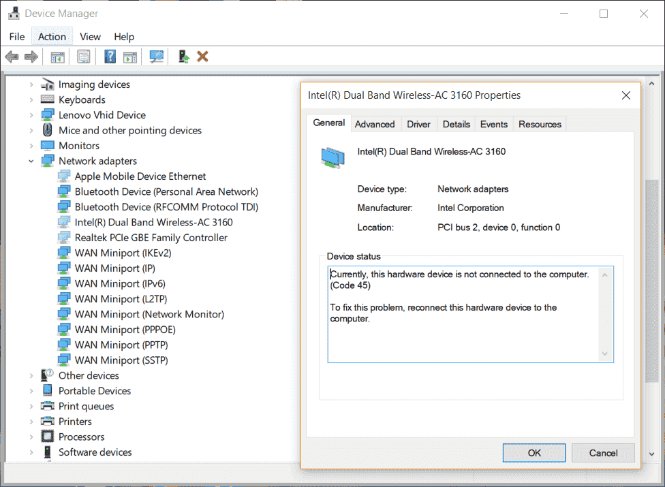Click the Software devices category icon

[48, 452]
